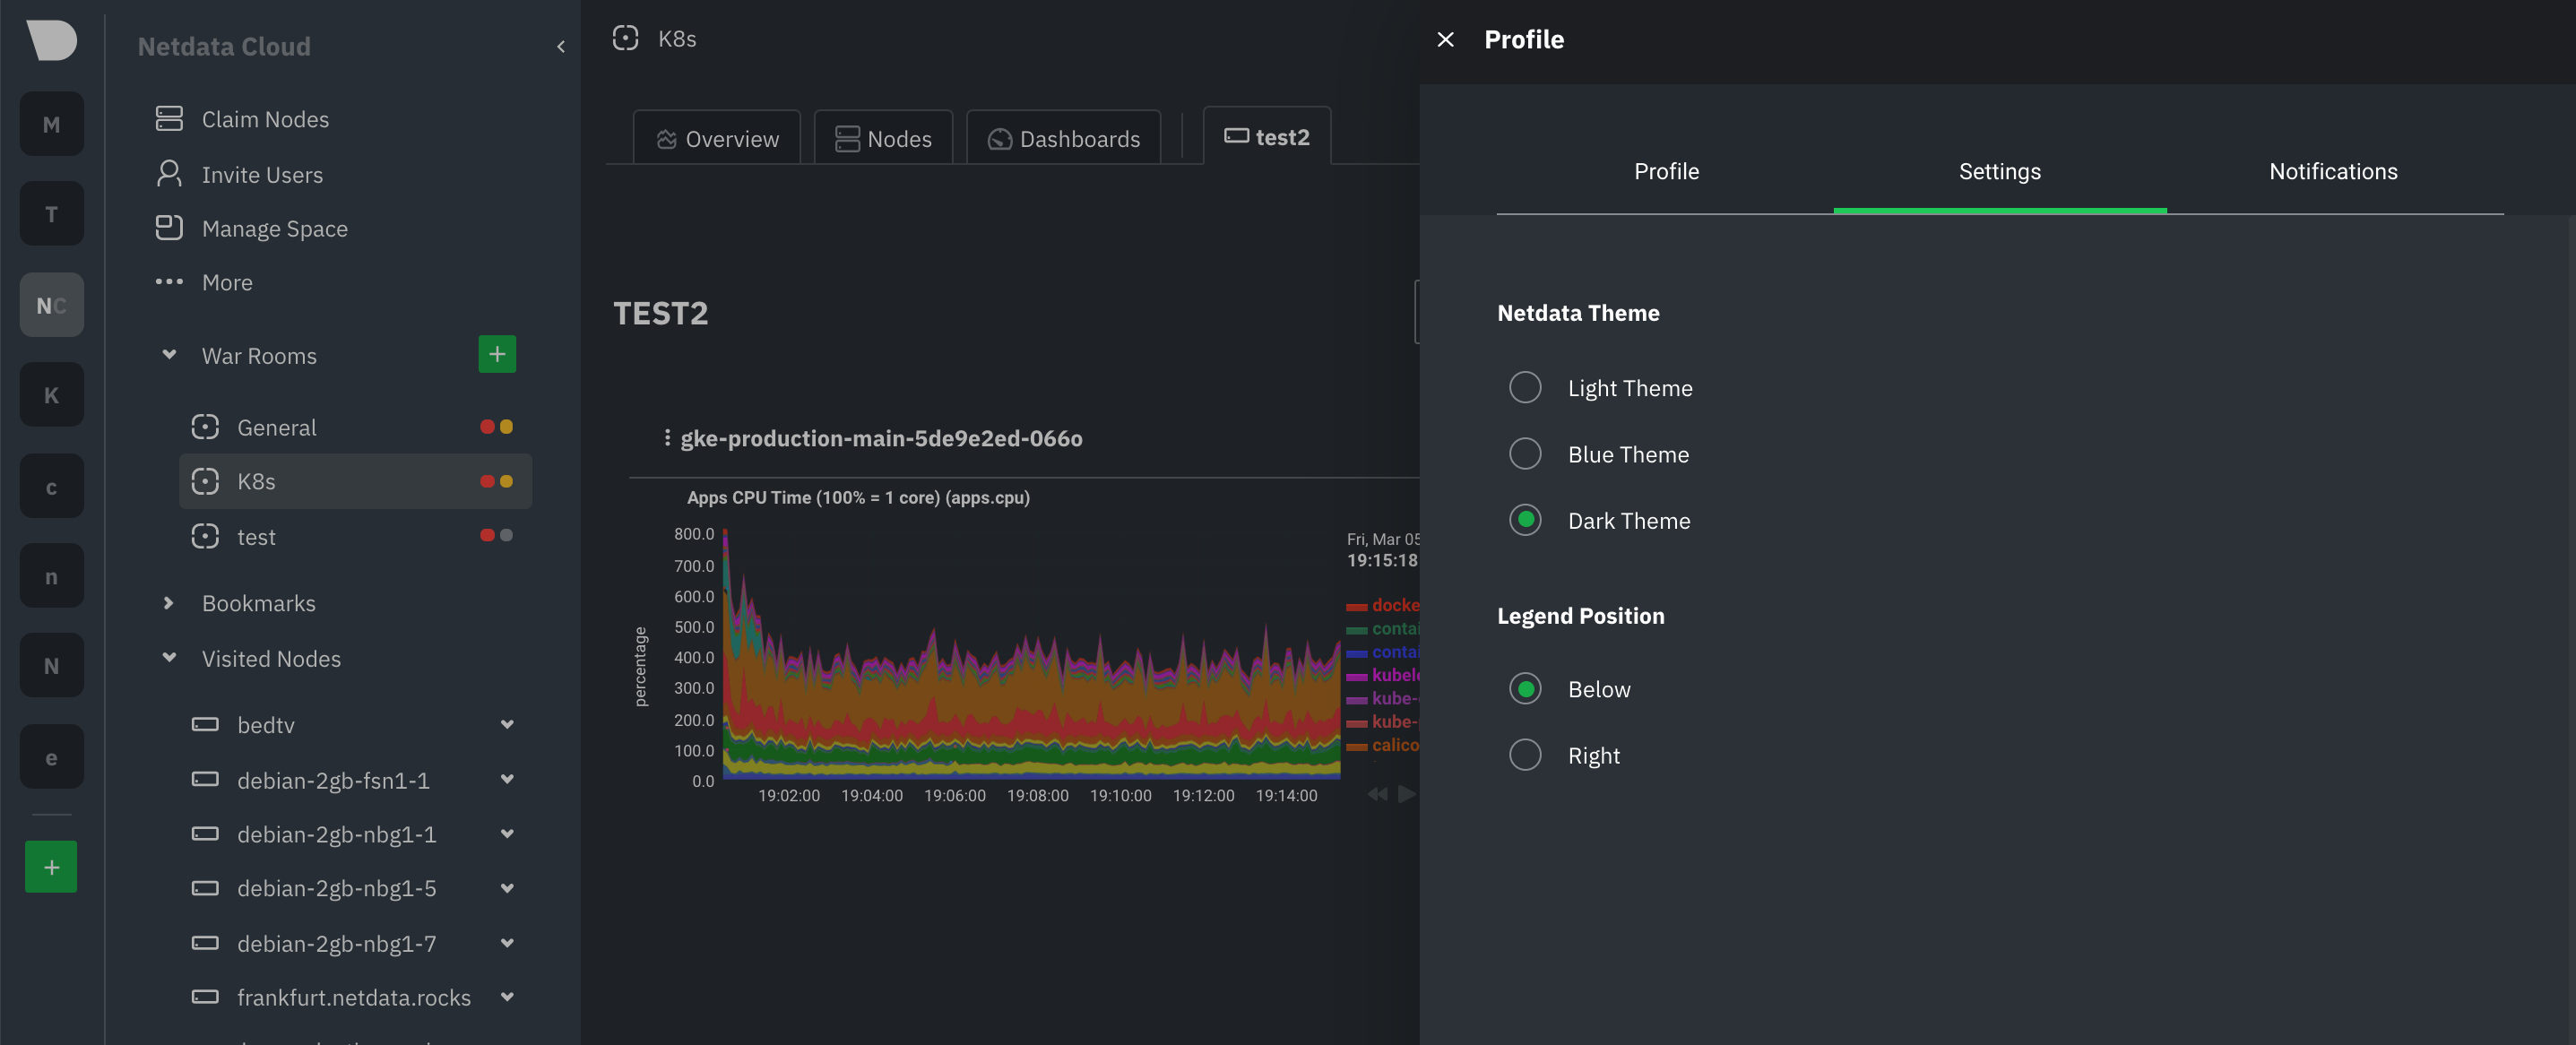2576x1045 pixels.
Task: Open the lowercase c space avatar
Action: [x=52, y=487]
